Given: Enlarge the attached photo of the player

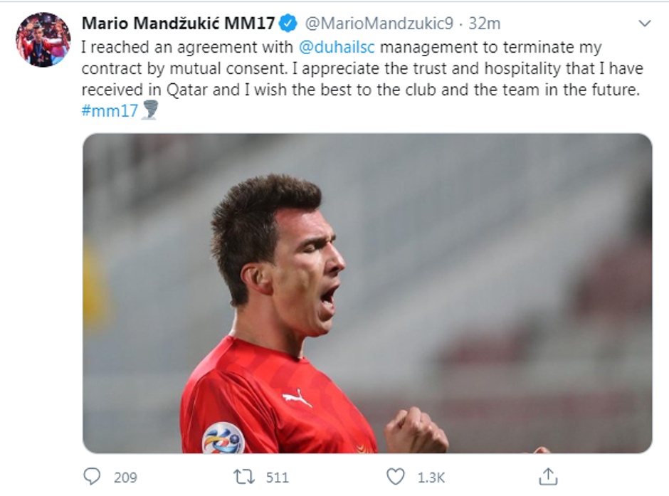Looking at the screenshot, I should (367, 293).
